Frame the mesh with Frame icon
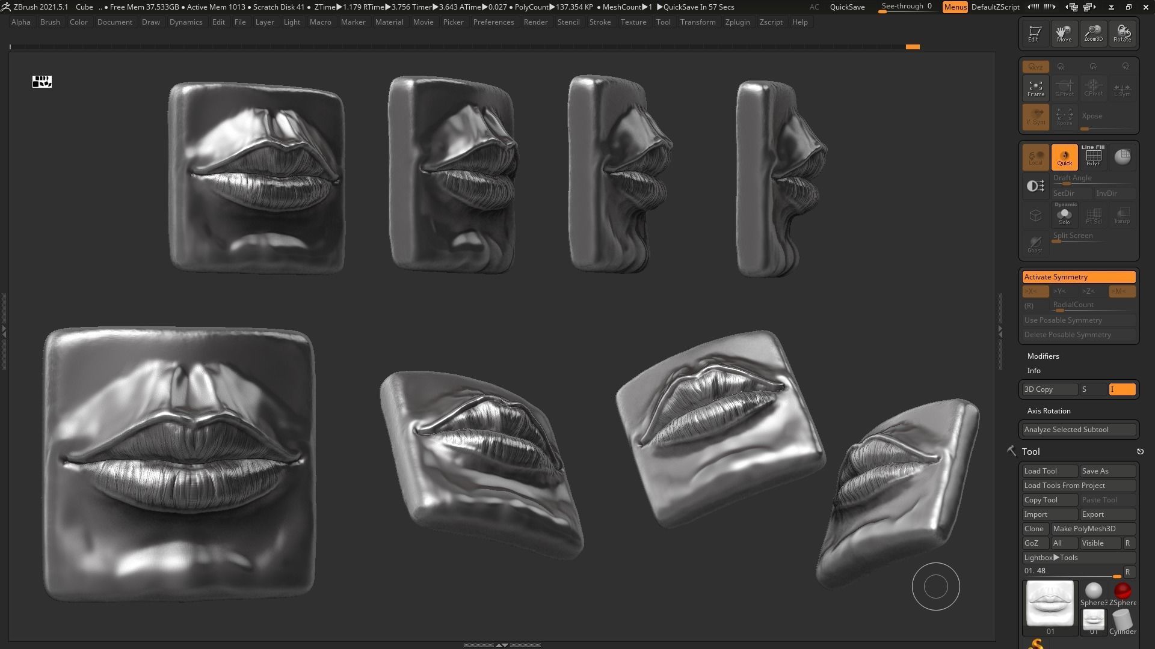The width and height of the screenshot is (1155, 649). pos(1035,88)
